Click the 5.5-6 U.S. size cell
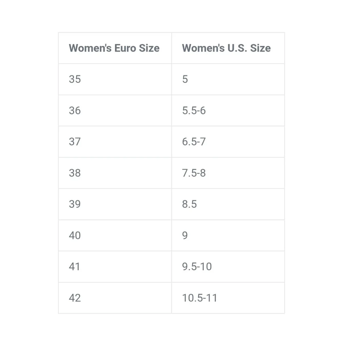The height and width of the screenshot is (343, 343). click(x=228, y=110)
